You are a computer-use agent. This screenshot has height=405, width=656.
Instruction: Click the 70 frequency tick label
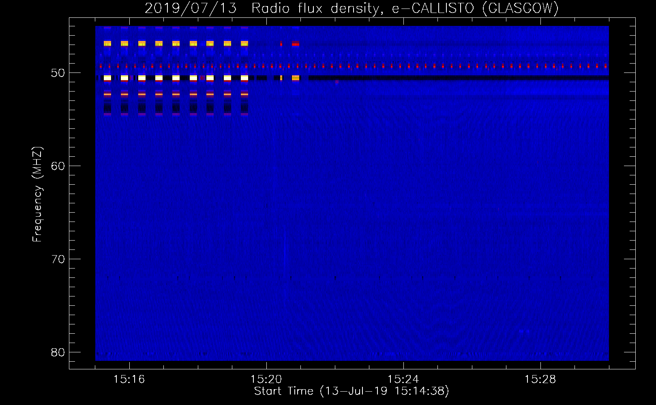point(58,259)
